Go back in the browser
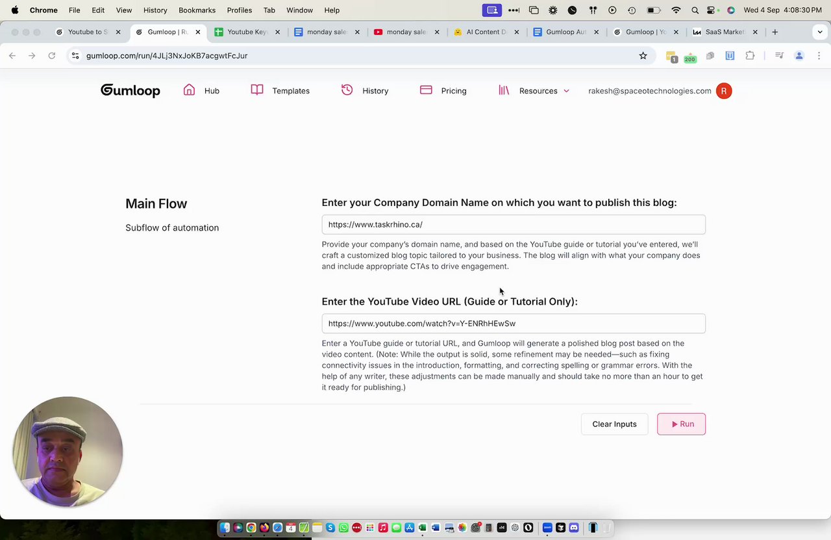 tap(12, 56)
